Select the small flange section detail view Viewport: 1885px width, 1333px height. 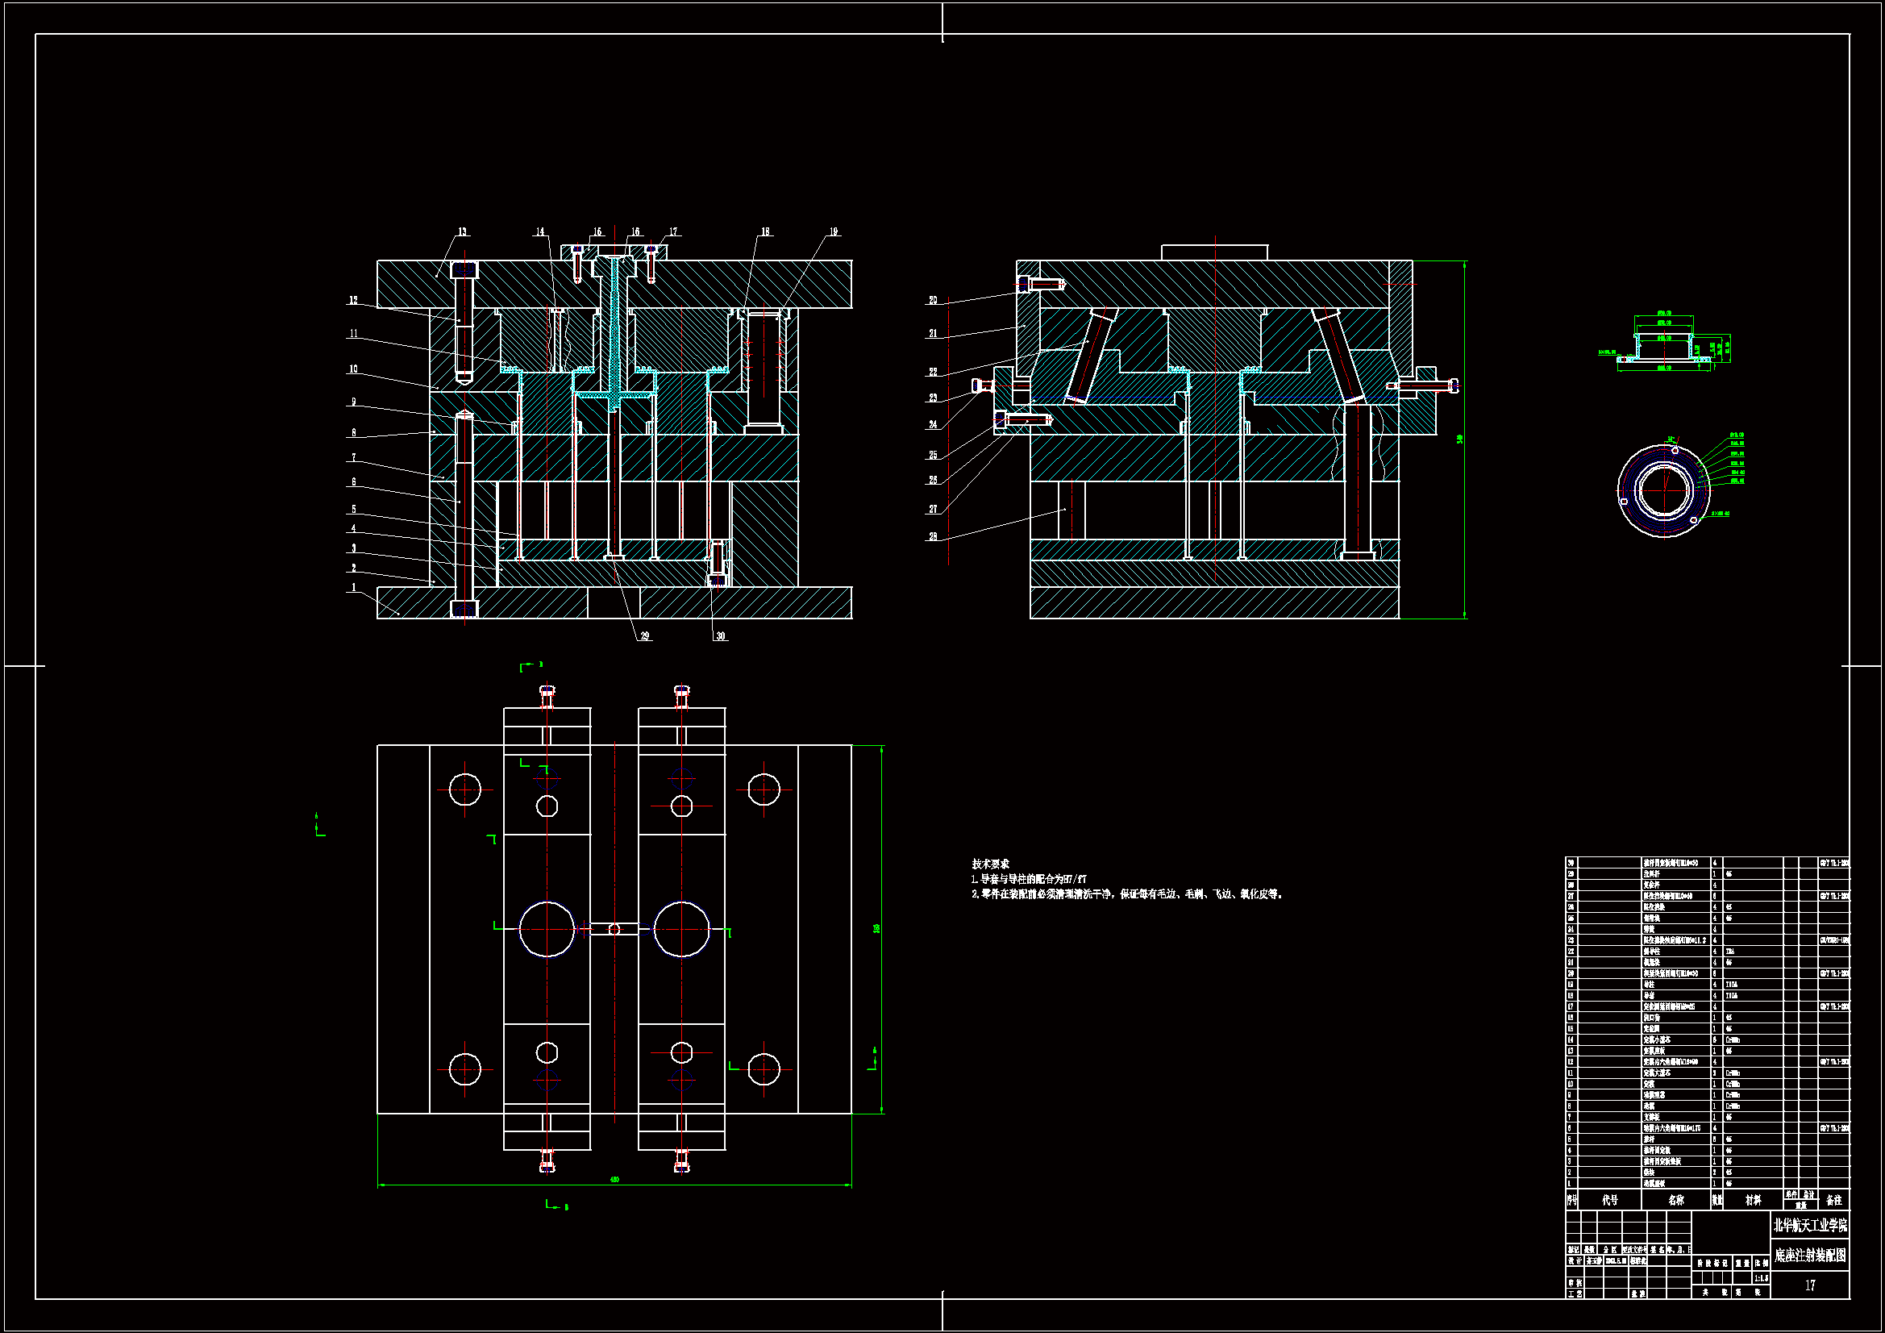(1664, 348)
